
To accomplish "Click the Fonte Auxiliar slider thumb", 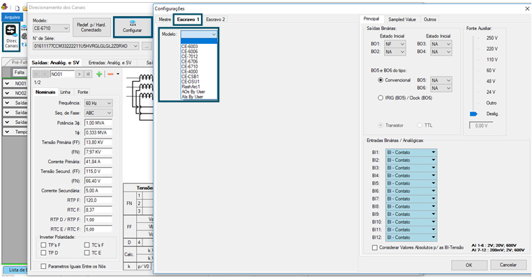I will [473, 114].
